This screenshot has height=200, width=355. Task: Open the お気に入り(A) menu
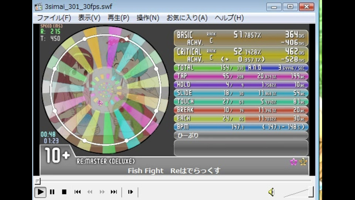click(x=187, y=18)
